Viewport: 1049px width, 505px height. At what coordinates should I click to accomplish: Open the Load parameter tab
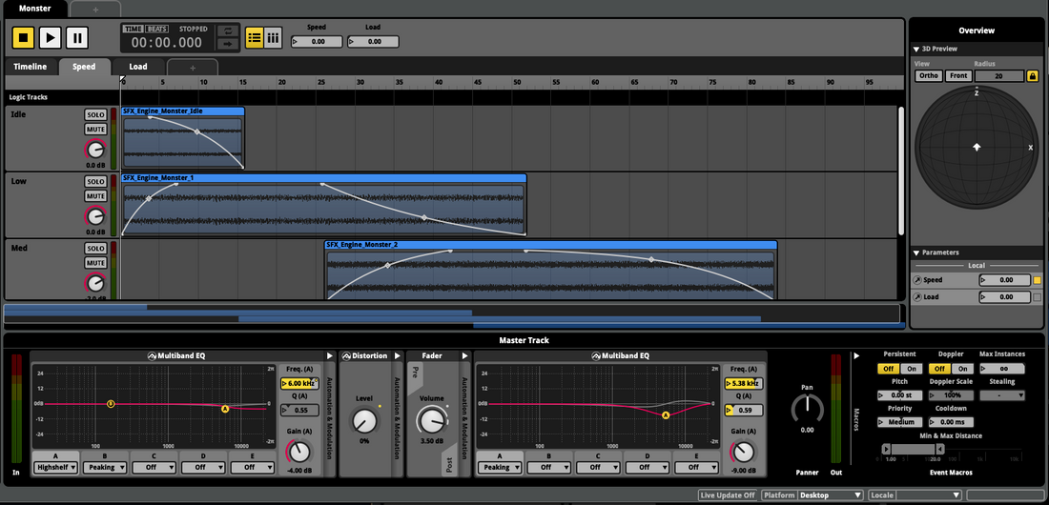point(138,68)
